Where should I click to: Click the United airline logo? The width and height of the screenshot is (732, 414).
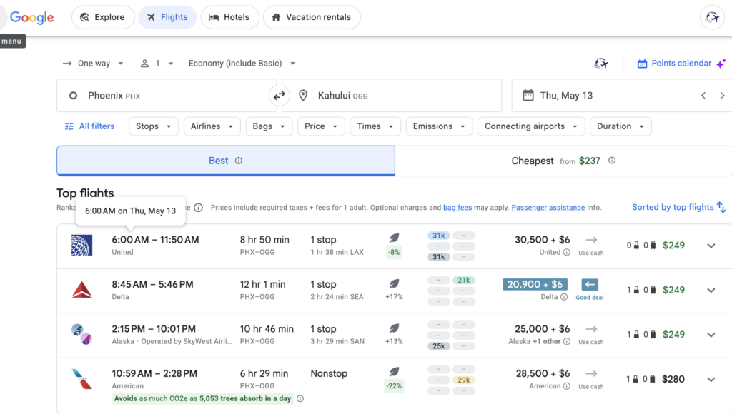pos(81,246)
